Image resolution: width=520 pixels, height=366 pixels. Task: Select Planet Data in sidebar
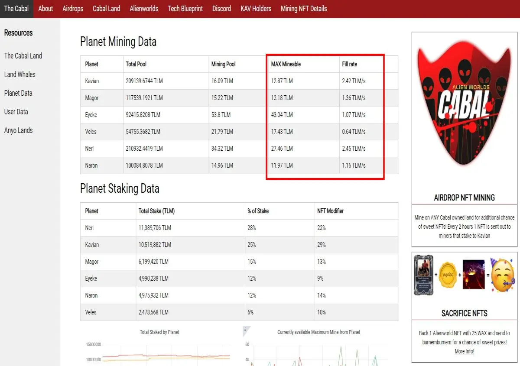[18, 93]
